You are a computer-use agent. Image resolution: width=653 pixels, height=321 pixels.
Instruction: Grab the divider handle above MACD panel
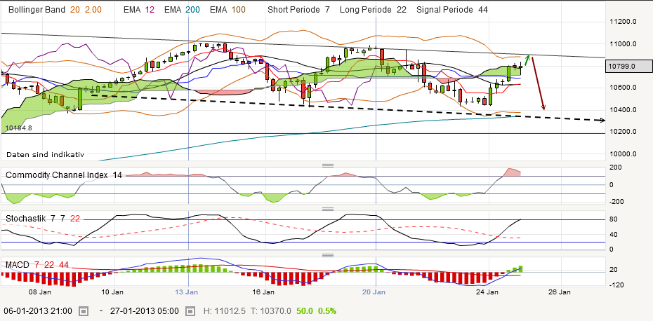tap(328, 255)
